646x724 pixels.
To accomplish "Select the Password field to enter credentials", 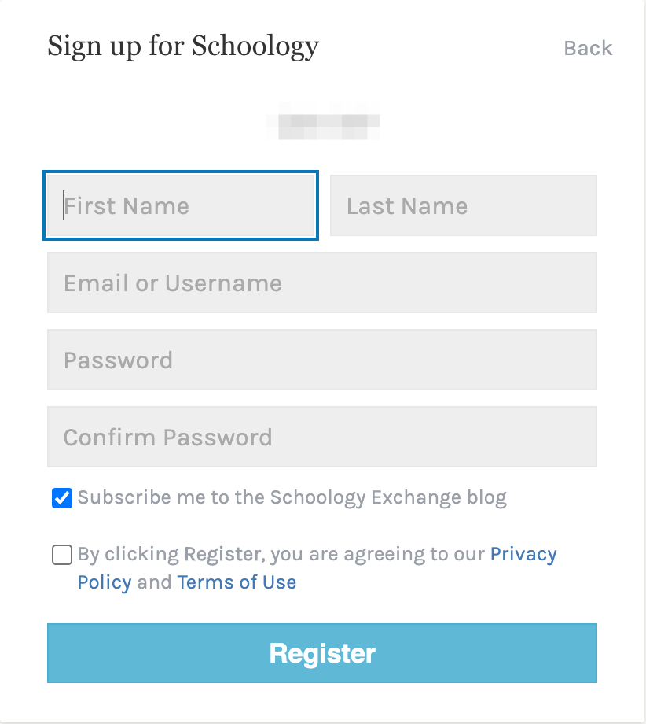I will click(322, 360).
